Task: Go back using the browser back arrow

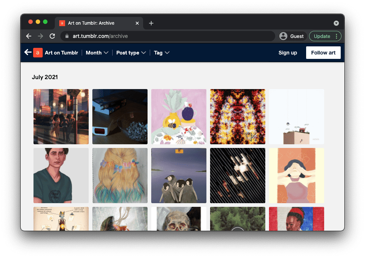Action: (29, 36)
